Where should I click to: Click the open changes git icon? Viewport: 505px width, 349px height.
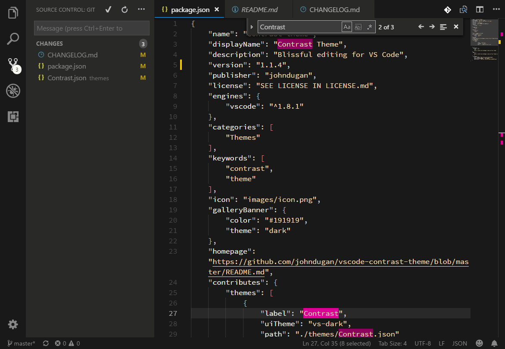pyautogui.click(x=447, y=10)
